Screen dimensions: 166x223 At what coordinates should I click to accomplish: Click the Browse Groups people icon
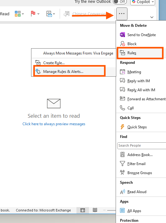[122, 172]
